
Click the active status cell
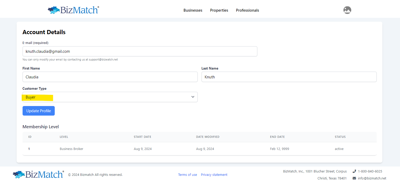339,149
